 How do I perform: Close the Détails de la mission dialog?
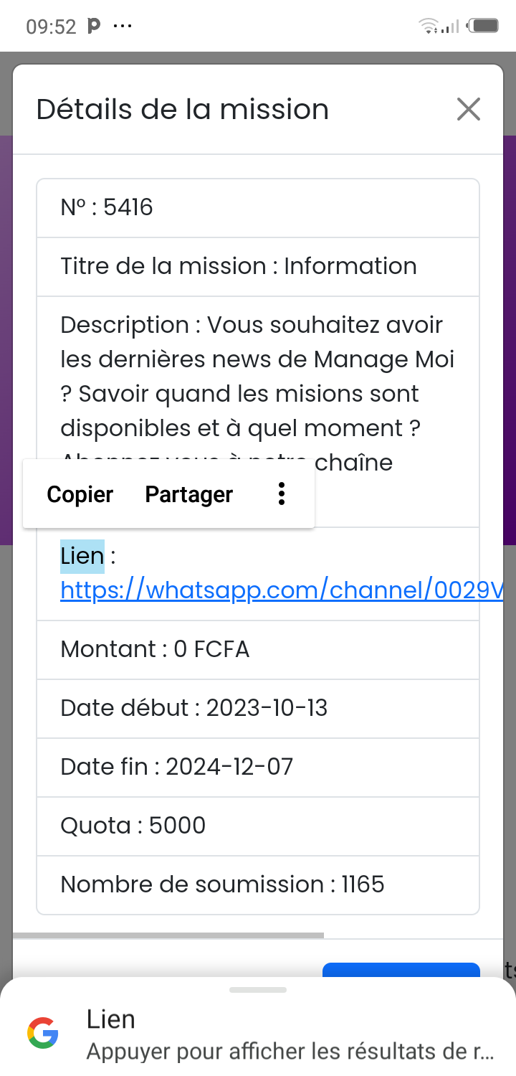pos(468,110)
